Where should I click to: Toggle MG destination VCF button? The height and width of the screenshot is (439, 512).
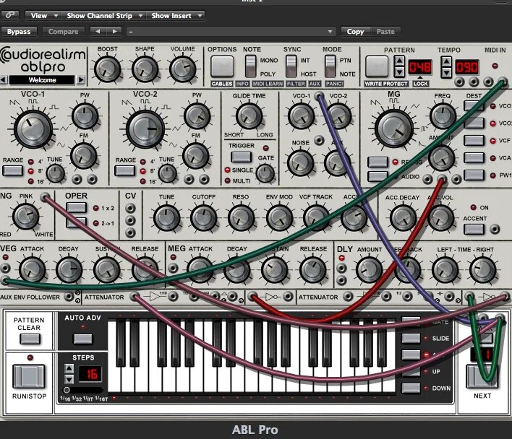click(474, 141)
